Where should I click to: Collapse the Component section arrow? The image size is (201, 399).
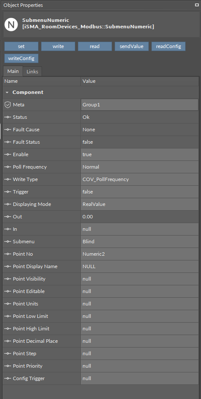click(7, 92)
